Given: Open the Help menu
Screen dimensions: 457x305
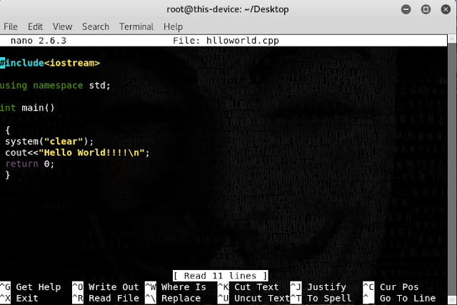Looking at the screenshot, I should click(x=173, y=27).
